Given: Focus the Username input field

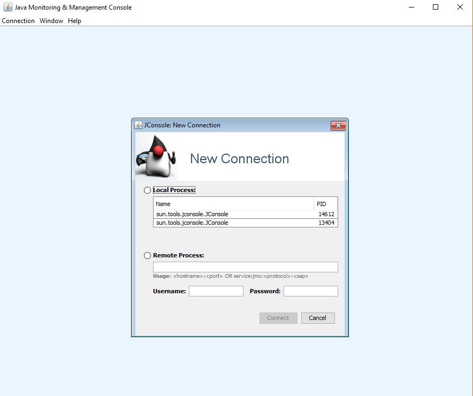Looking at the screenshot, I should [x=216, y=291].
